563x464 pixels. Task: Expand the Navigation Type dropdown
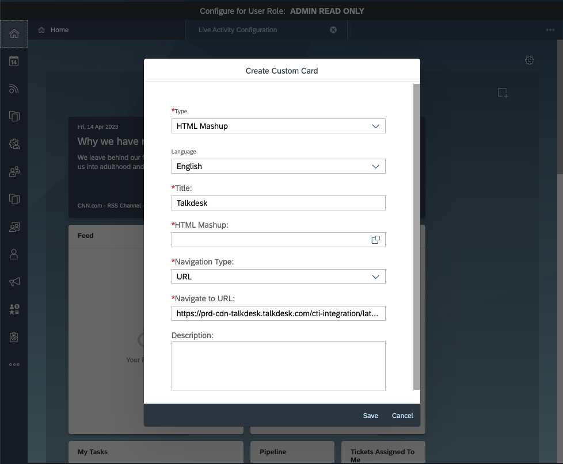(375, 277)
